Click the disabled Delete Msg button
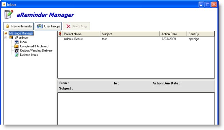 click(x=76, y=26)
